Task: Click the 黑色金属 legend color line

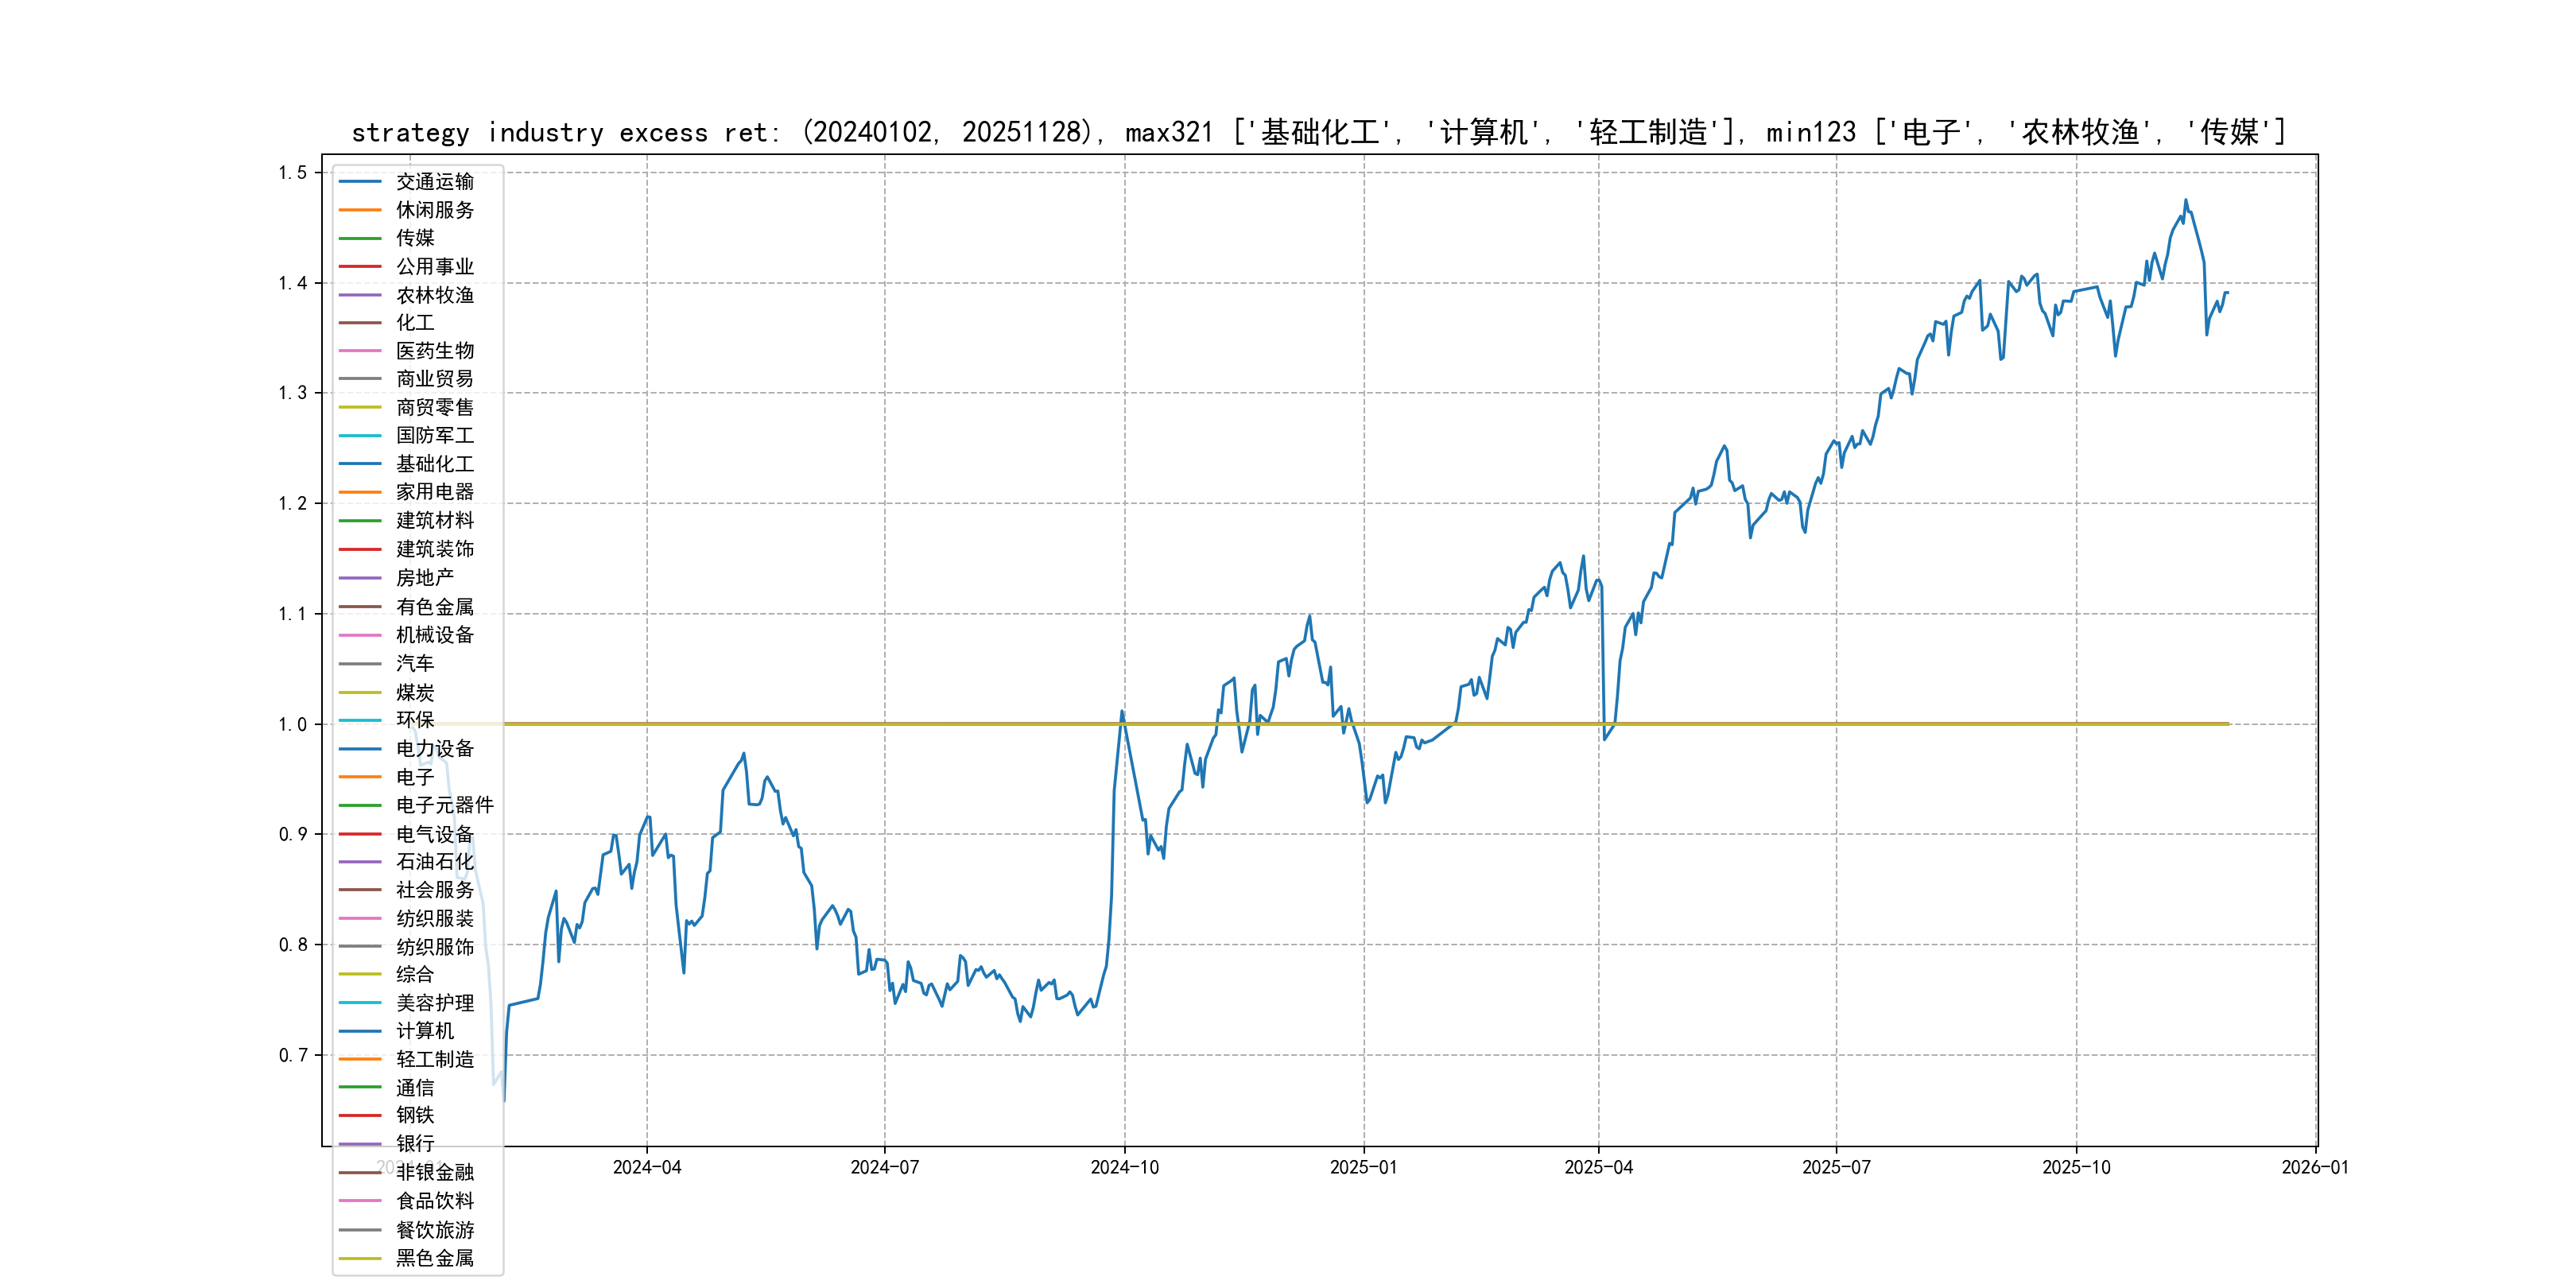Action: coord(360,1258)
